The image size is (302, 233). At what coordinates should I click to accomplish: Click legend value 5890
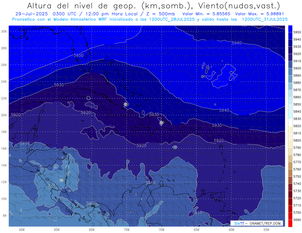297,75
